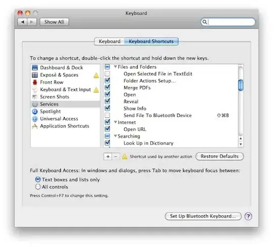Image resolution: width=273 pixels, height=247 pixels.
Task: Select Send File To Bluetooth Device label
Action: click(x=158, y=116)
